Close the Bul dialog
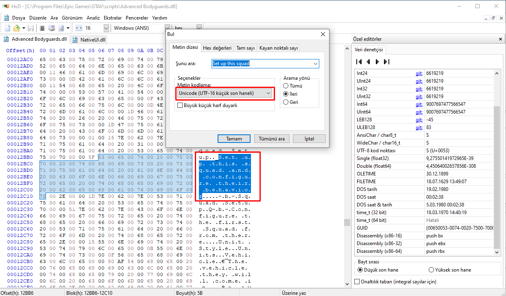This screenshot has height=296, width=506. [x=323, y=34]
